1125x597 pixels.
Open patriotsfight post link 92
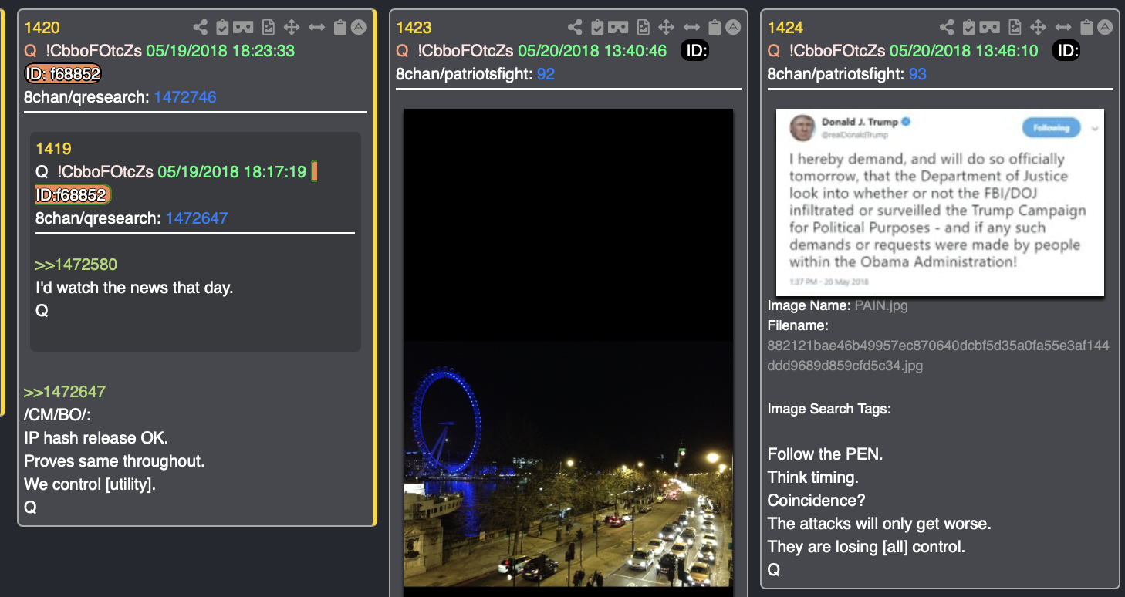[546, 74]
